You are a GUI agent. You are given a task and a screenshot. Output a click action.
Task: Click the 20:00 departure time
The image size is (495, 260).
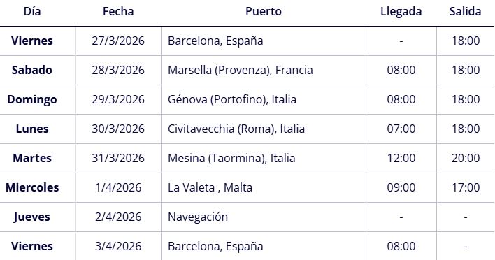pyautogui.click(x=466, y=158)
